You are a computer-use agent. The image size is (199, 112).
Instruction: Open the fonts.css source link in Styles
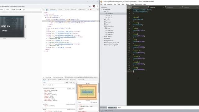(x=71, y=109)
